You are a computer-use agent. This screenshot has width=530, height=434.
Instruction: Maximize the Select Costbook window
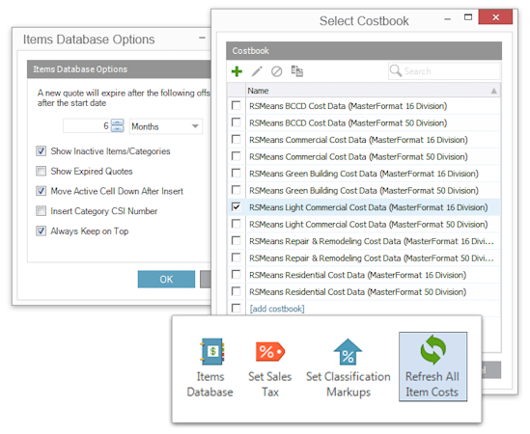(468, 17)
